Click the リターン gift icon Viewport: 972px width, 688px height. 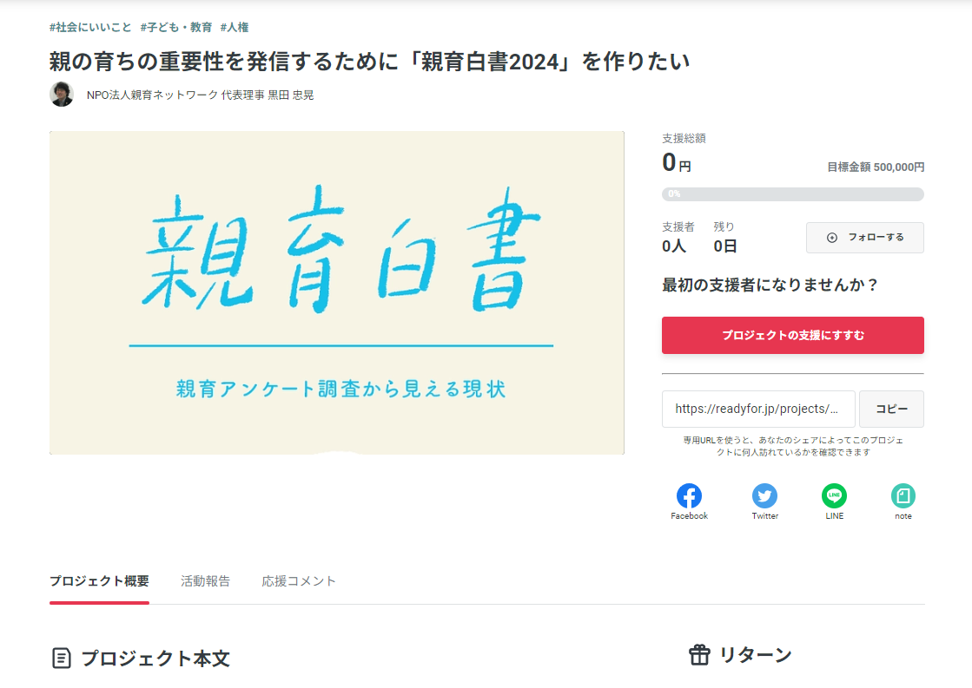coord(699,655)
